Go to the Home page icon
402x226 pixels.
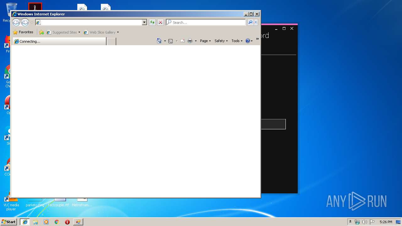click(x=159, y=41)
